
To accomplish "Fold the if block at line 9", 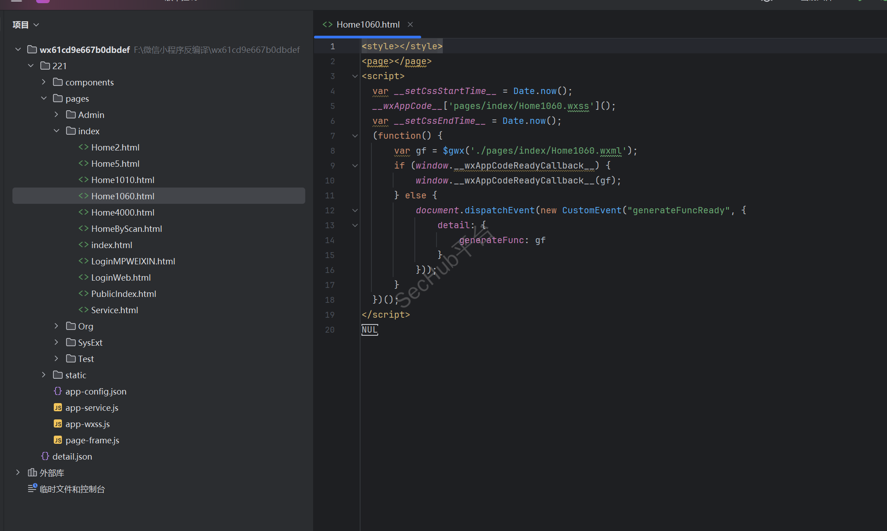I will [355, 165].
